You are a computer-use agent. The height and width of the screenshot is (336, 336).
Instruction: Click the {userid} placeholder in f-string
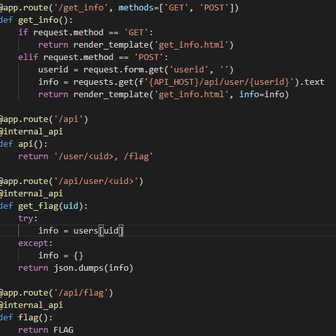coord(269,82)
